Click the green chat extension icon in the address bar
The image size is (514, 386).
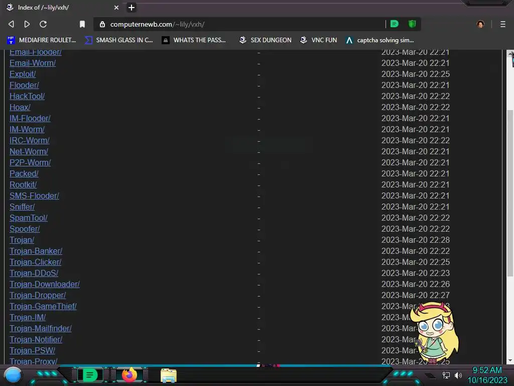395,24
